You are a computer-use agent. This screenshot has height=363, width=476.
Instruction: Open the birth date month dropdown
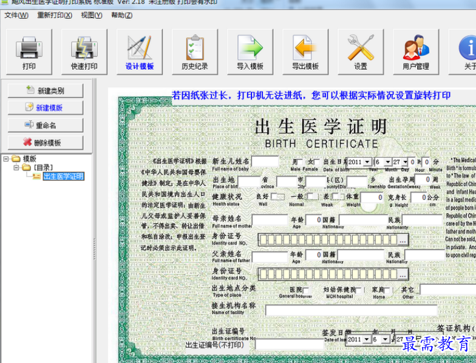tap(387, 162)
